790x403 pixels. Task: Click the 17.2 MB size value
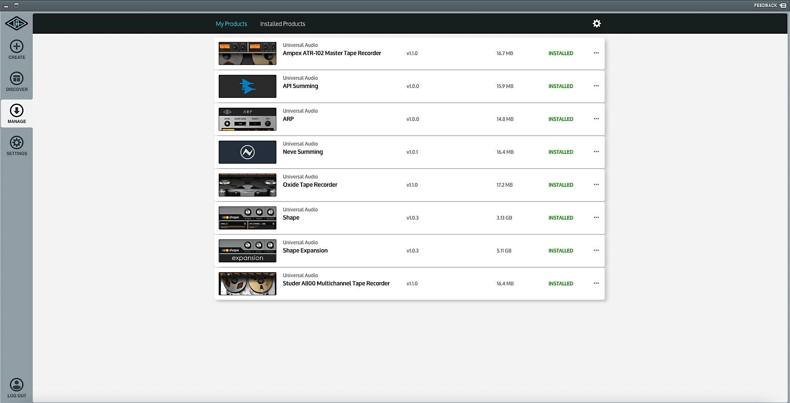tap(505, 185)
